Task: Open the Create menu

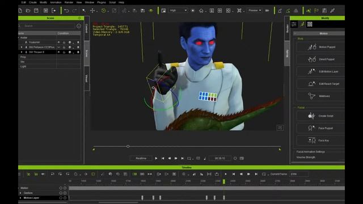Action: [x=33, y=2]
